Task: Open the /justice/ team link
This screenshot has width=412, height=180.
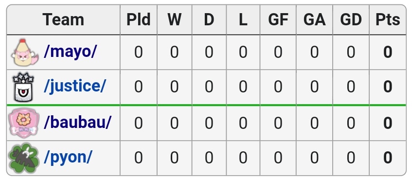Action: pos(75,86)
